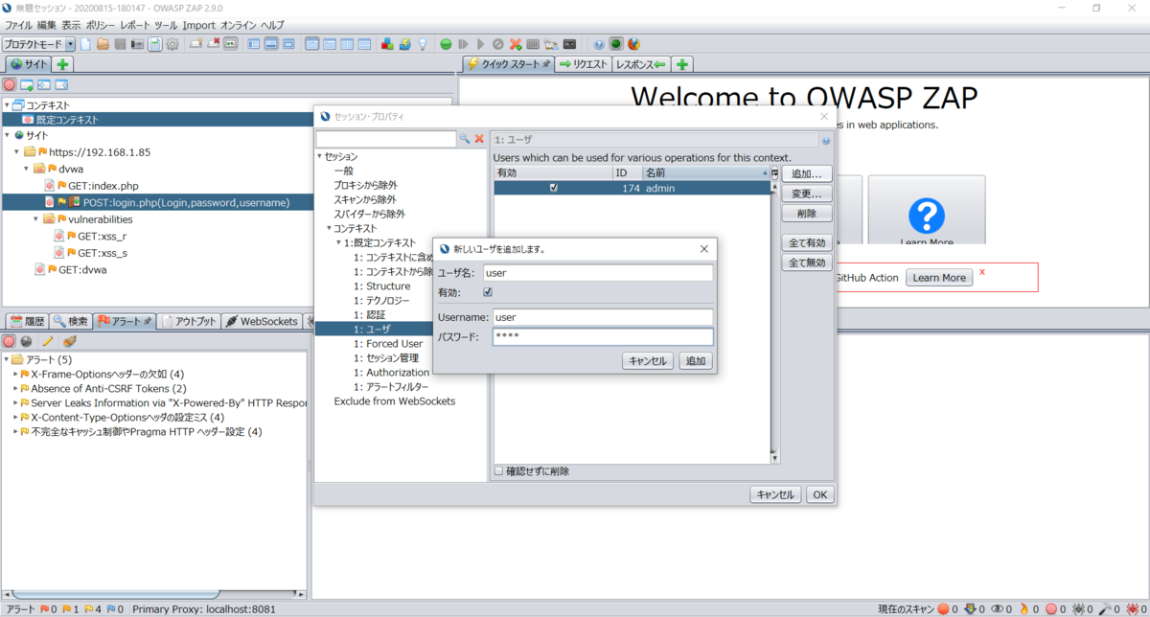Select GET:index.php in Sites tree

point(103,186)
